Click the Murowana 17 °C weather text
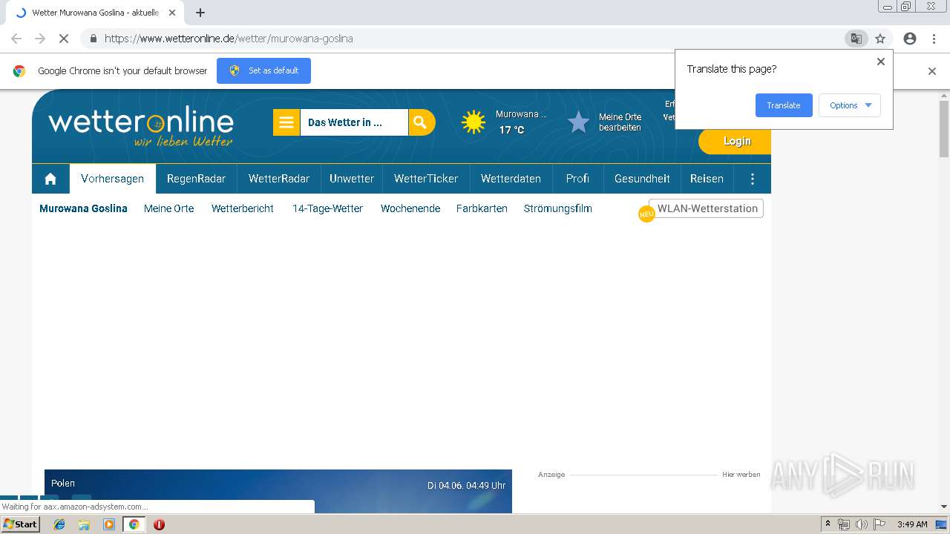This screenshot has height=534, width=950. [x=520, y=122]
